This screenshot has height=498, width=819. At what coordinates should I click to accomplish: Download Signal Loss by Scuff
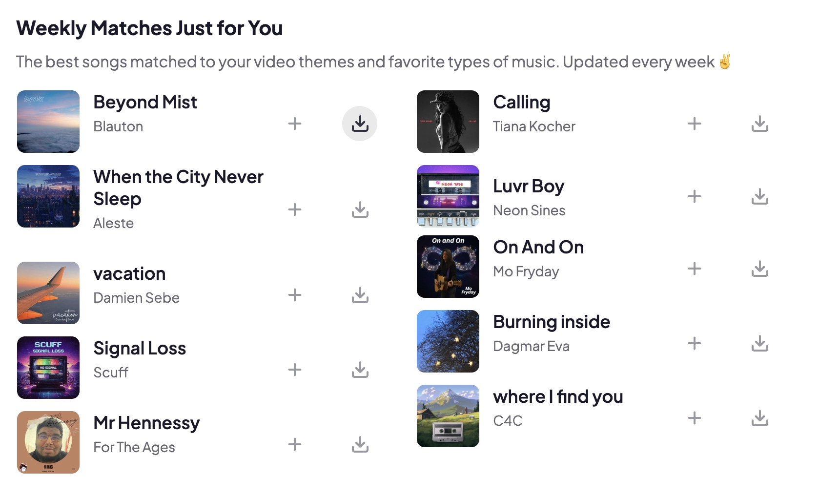coord(360,370)
